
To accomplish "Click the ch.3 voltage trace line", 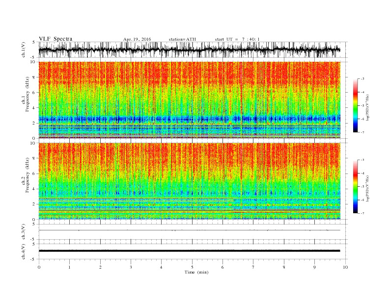I will tap(189, 230).
